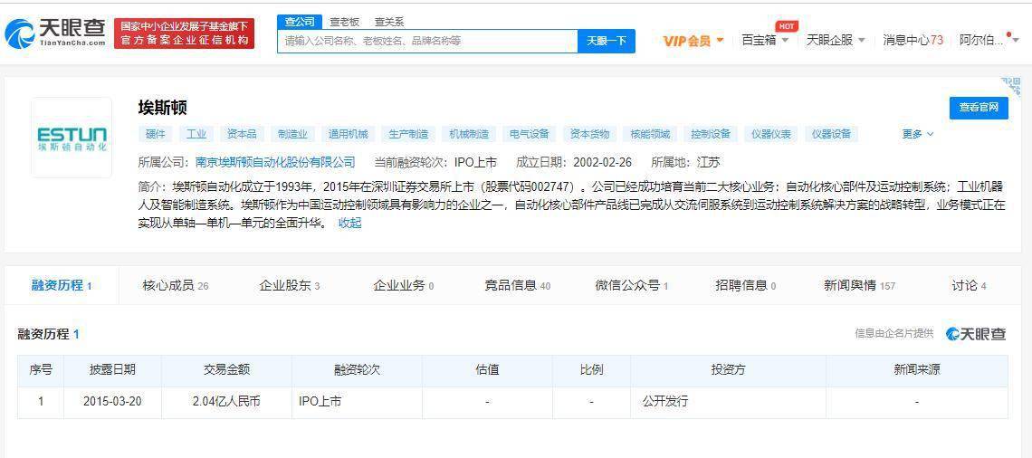Open 消息中心 notifications

coord(913,40)
